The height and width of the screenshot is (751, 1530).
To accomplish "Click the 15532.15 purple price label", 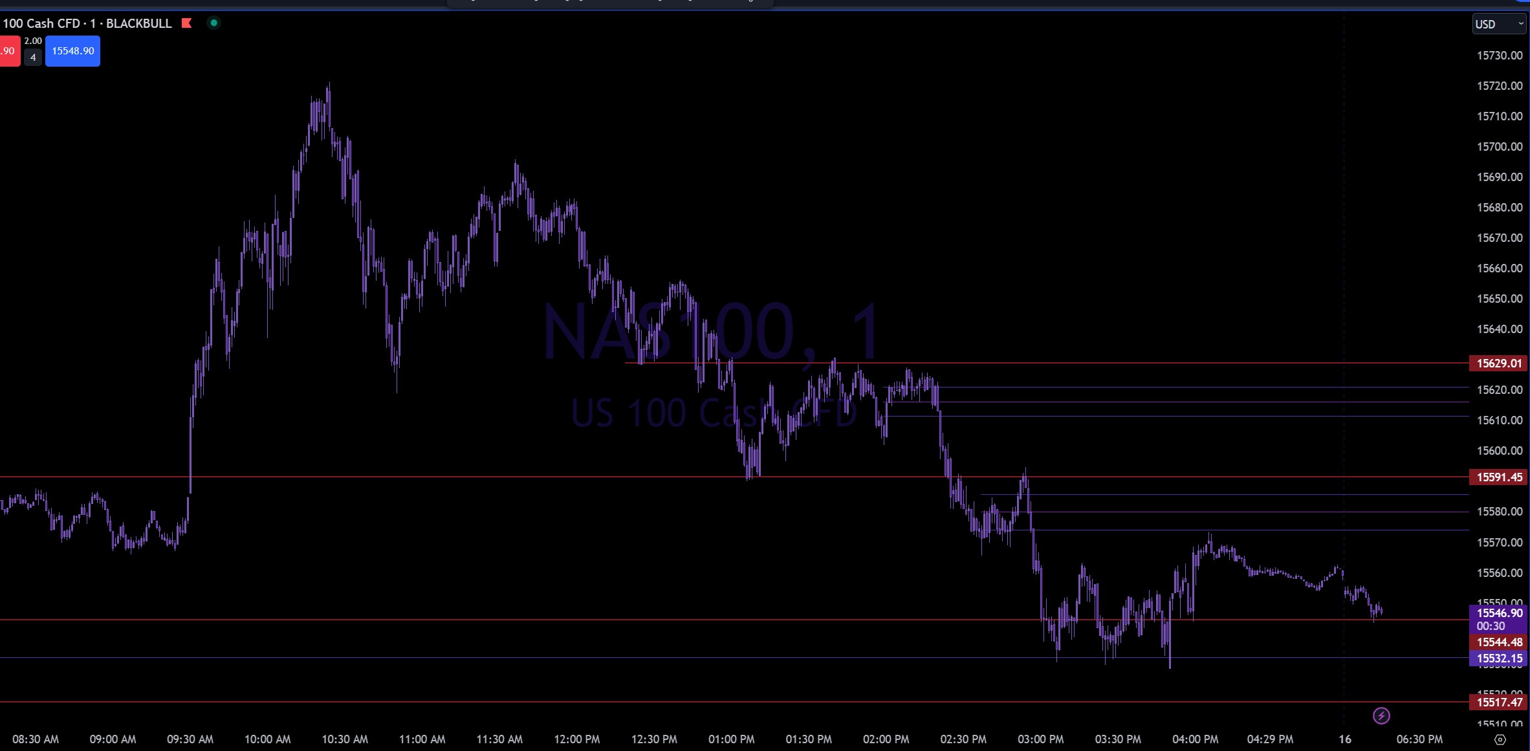I will pyautogui.click(x=1499, y=658).
